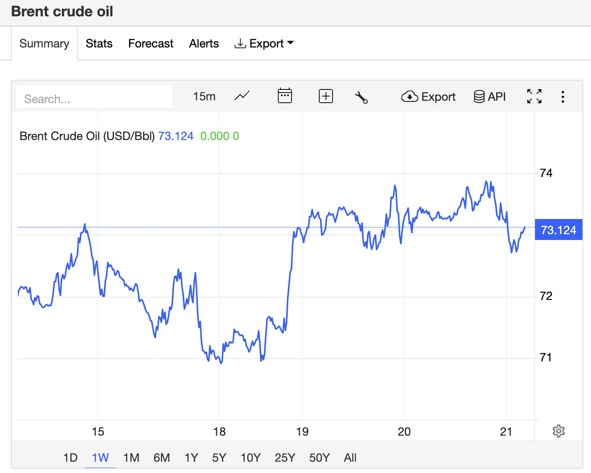Click the green 0.000 change value
The image size is (591, 473).
[x=215, y=136]
